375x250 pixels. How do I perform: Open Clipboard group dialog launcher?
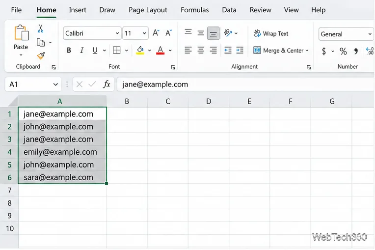[54, 67]
